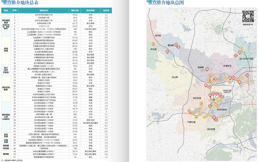Click red map marker number 40
The width and height of the screenshot is (259, 162).
pyautogui.click(x=217, y=94)
